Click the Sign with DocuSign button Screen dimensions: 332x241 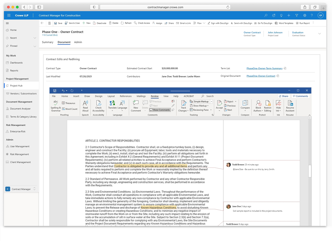point(219,23)
